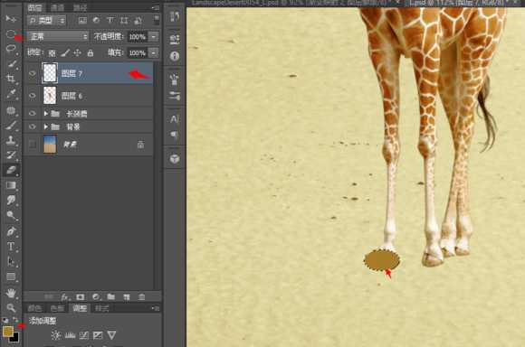Viewport: 525px width, 347px height.
Task: Select the Zoom tool
Action: click(11, 308)
